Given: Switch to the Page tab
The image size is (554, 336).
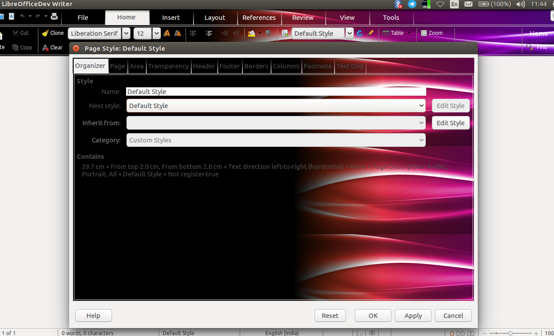Looking at the screenshot, I should pyautogui.click(x=118, y=66).
